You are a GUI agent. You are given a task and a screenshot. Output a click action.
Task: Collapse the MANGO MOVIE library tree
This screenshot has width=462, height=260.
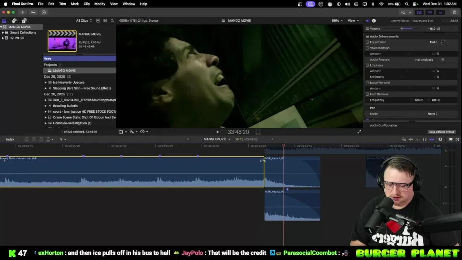[1, 27]
